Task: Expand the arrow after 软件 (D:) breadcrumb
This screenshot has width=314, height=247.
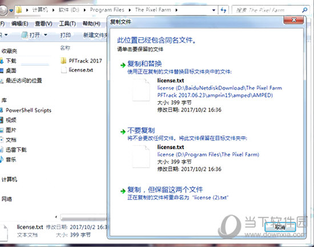Action: (84, 10)
